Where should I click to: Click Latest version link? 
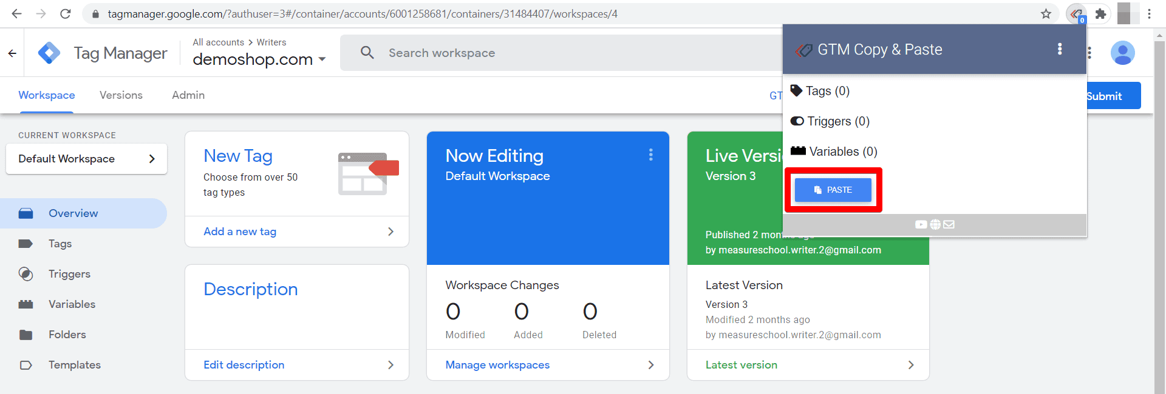(741, 365)
